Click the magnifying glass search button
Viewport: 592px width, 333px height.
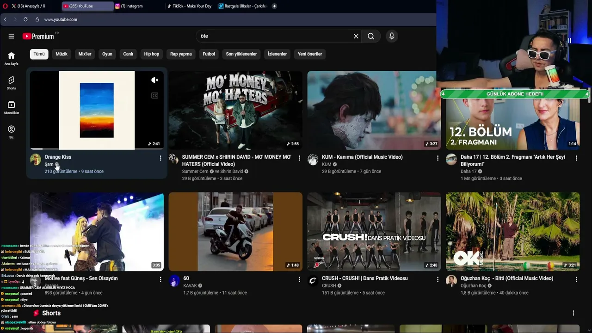click(371, 36)
